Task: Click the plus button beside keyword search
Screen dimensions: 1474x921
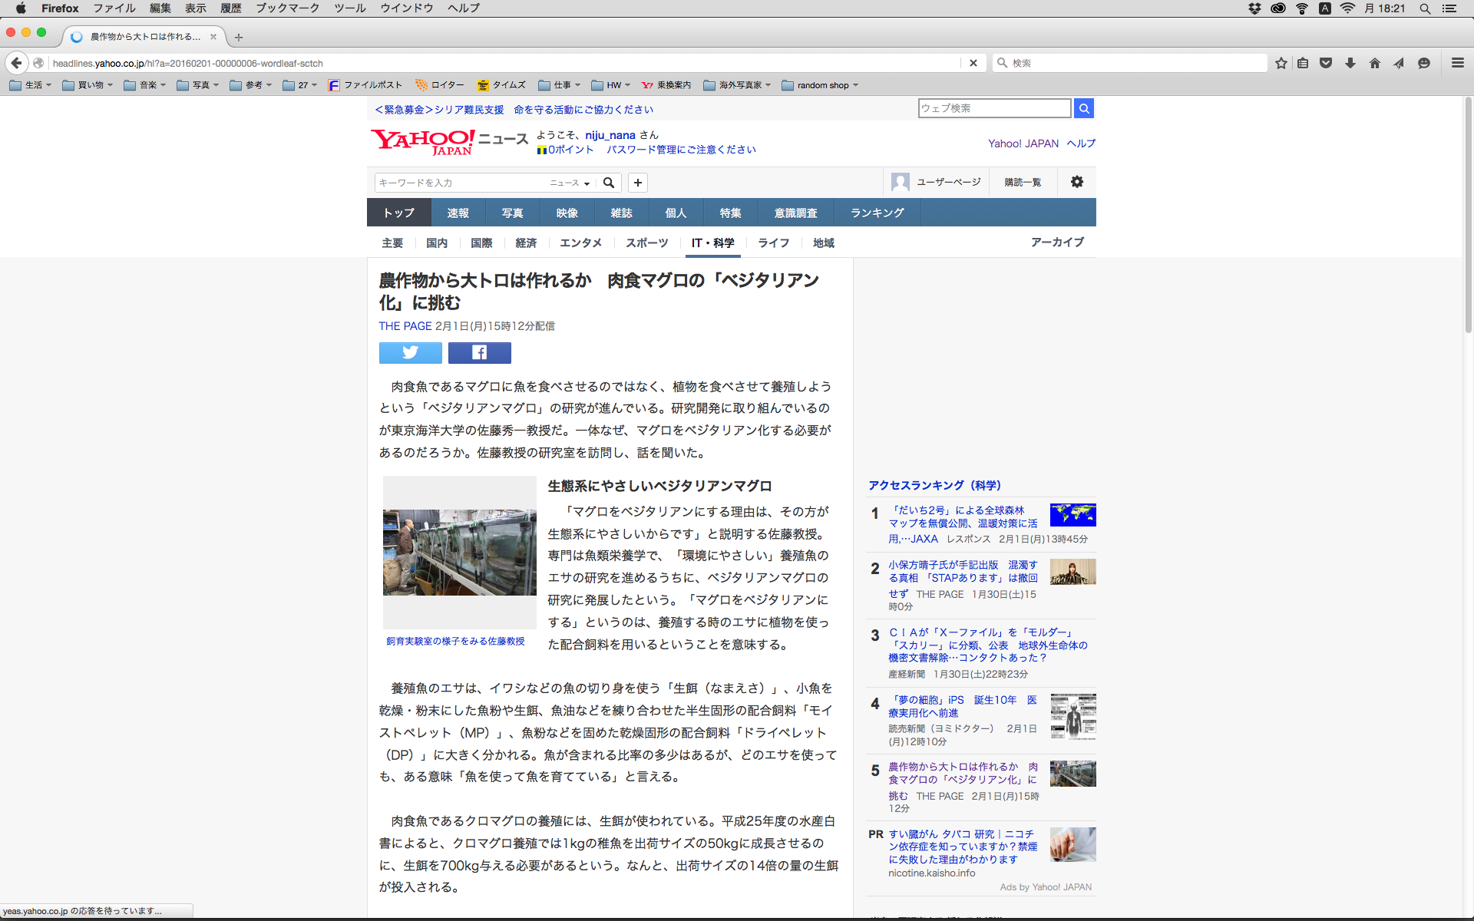Action: tap(637, 183)
